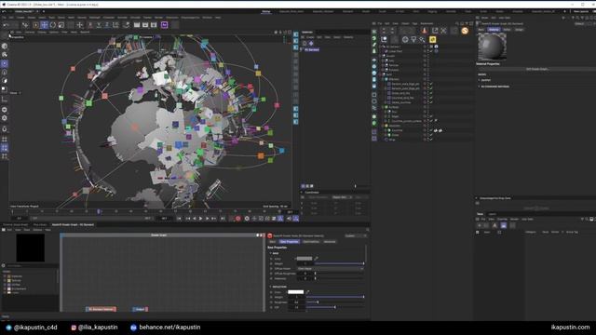Open the Cameras menu in viewport
Viewport: 596px width, 335px height.
click(29, 33)
